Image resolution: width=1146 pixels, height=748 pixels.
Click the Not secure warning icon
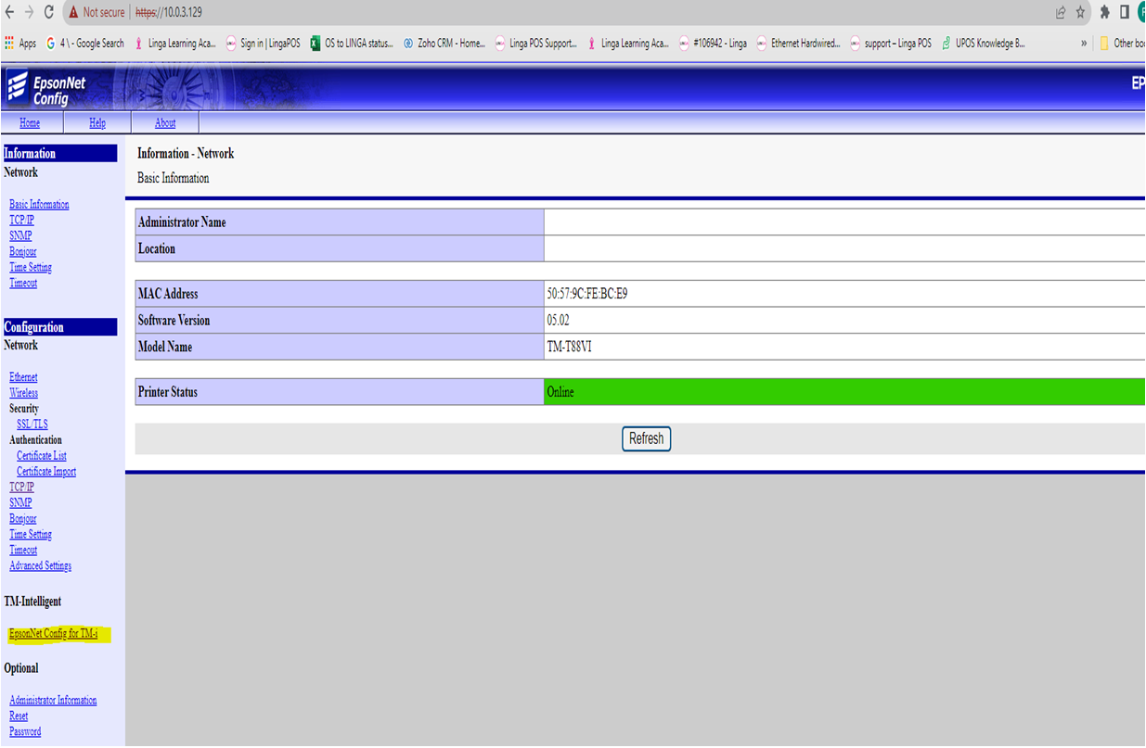(x=73, y=13)
